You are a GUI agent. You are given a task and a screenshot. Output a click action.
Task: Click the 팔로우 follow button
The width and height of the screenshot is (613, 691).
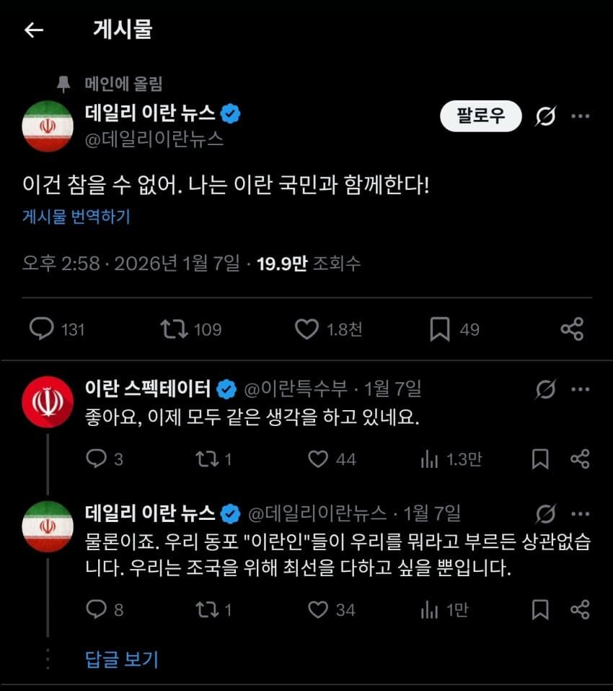[480, 116]
